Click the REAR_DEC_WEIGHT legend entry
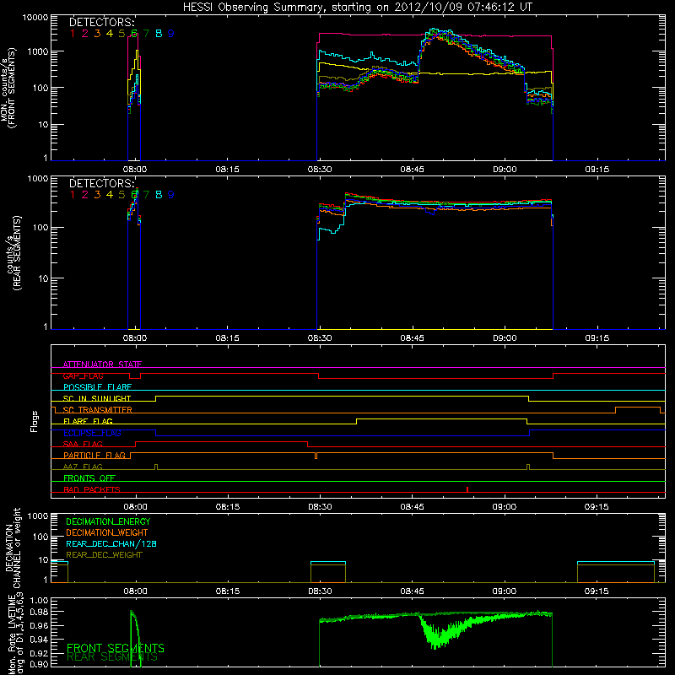This screenshot has height=675, width=675. click(104, 555)
